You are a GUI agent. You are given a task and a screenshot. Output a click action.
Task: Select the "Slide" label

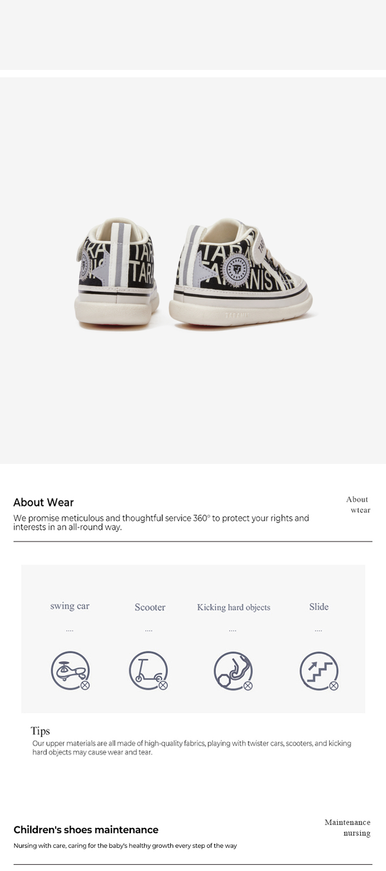click(319, 607)
